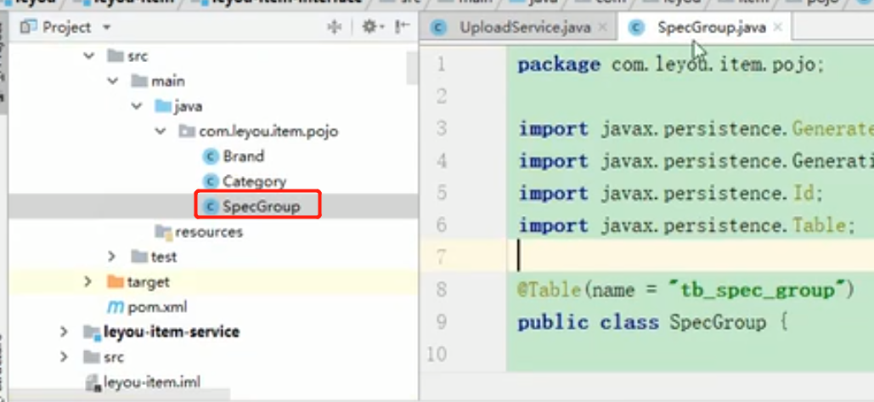Expand the leyou-item-service module
874x402 pixels.
point(64,332)
